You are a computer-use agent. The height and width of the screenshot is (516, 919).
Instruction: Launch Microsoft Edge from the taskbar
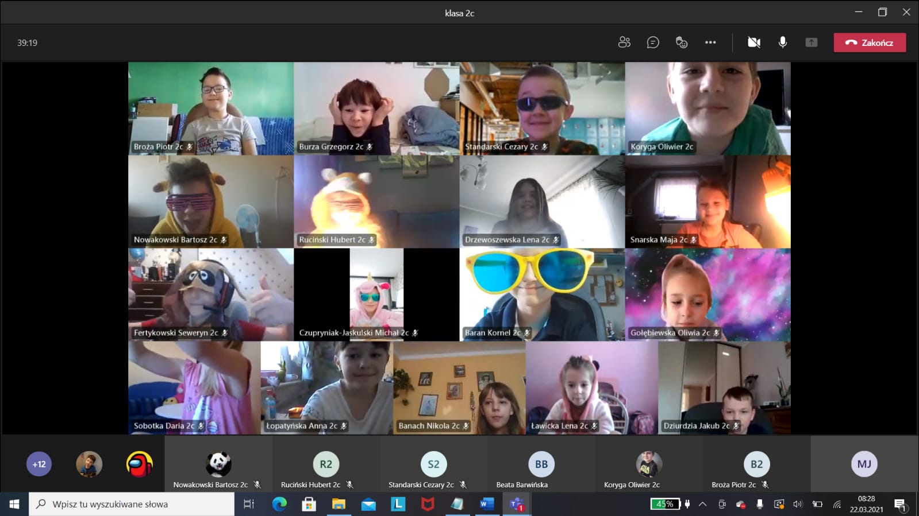[279, 504]
